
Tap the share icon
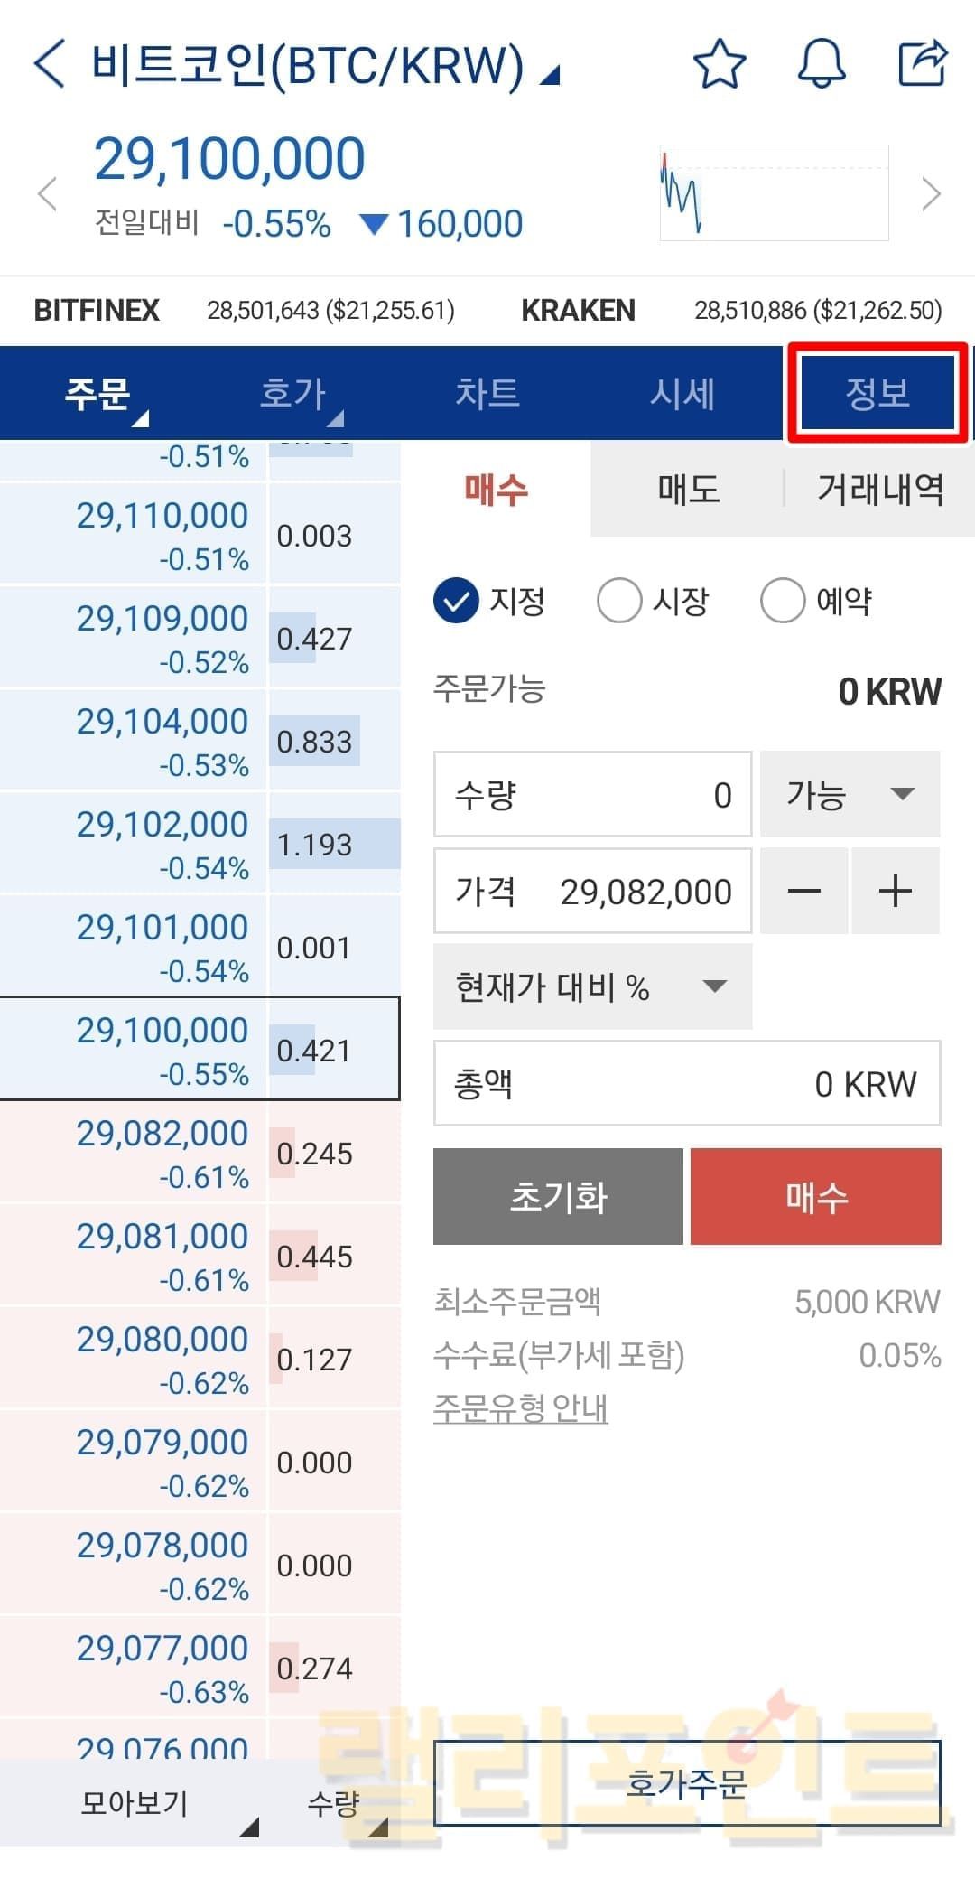point(923,63)
